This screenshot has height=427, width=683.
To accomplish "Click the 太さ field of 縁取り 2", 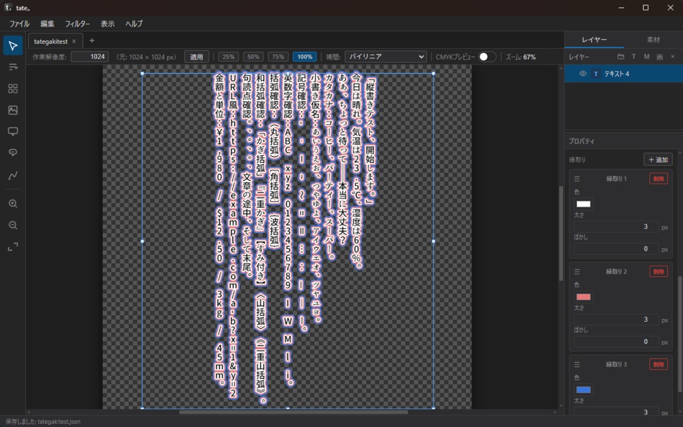I will pyautogui.click(x=616, y=320).
